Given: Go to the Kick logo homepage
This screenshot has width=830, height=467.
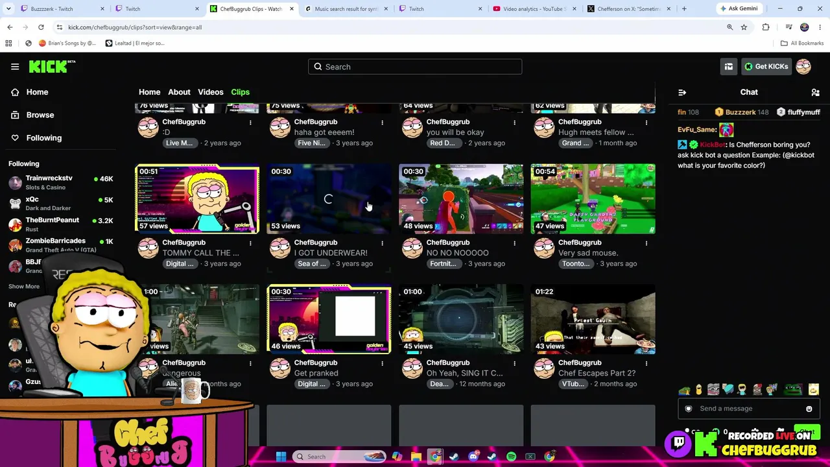Looking at the screenshot, I should [x=52, y=66].
